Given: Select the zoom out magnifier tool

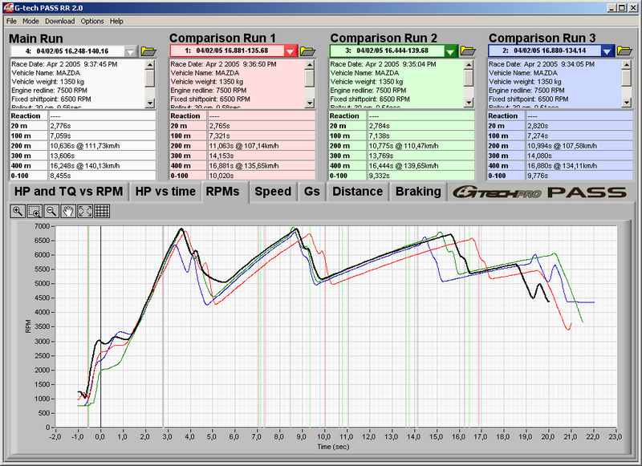Looking at the screenshot, I should [51, 211].
